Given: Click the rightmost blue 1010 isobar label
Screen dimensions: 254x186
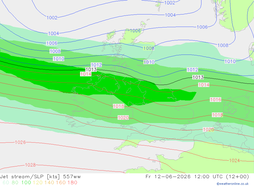Looking at the screenshot, I should point(230,61).
